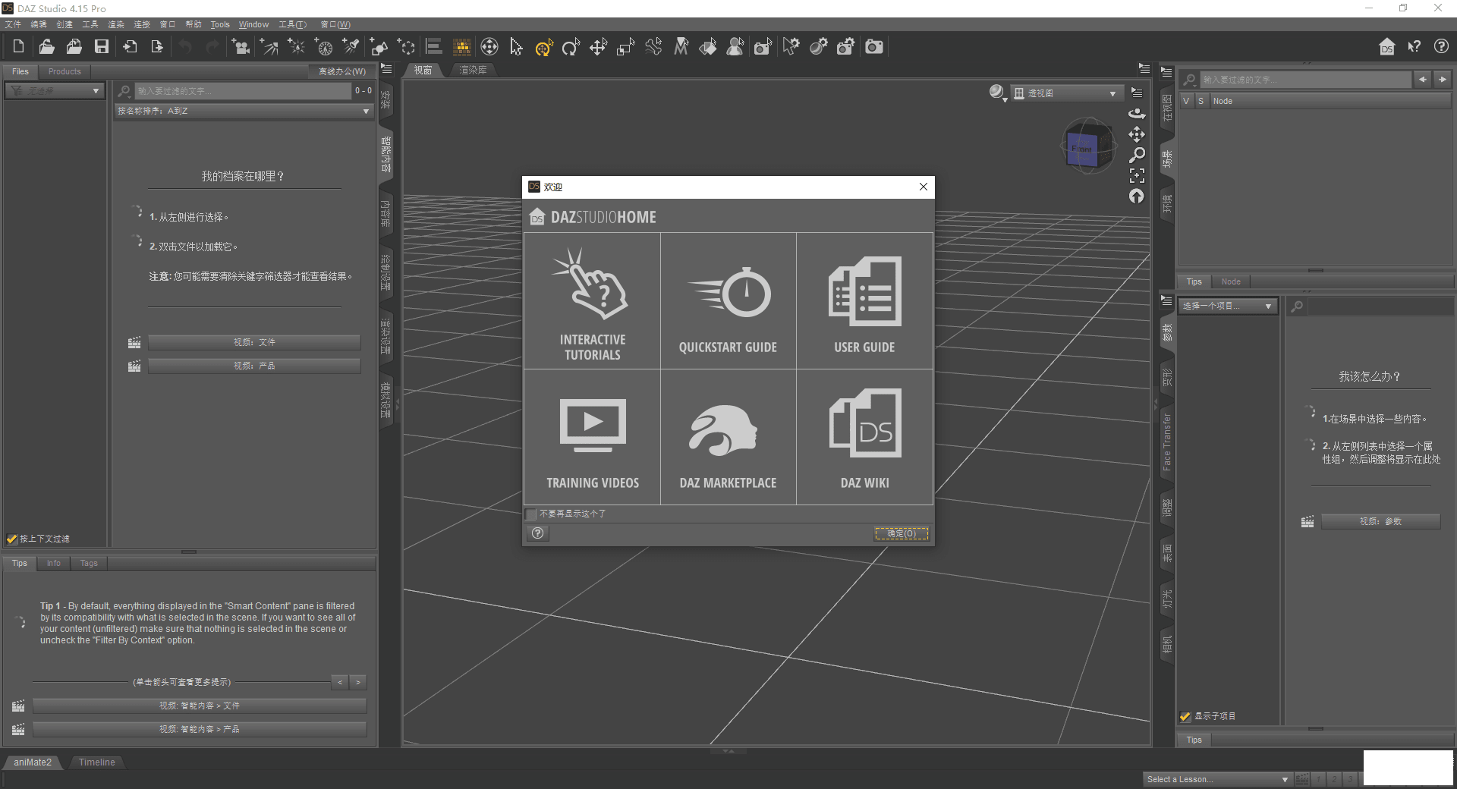1457x789 pixels.
Task: Switch to the Tags tab
Action: tap(89, 563)
